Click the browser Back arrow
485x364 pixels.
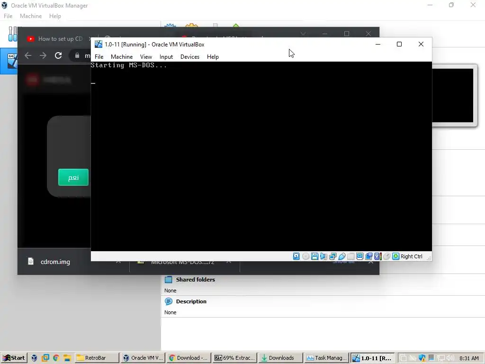[x=28, y=55]
